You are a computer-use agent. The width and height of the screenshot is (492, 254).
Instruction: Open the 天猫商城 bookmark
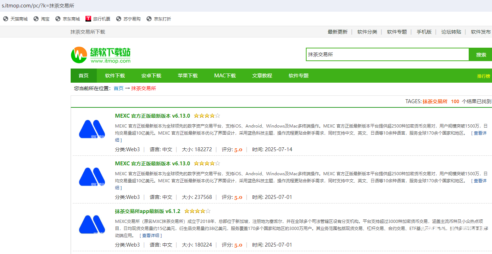[x=15, y=19]
